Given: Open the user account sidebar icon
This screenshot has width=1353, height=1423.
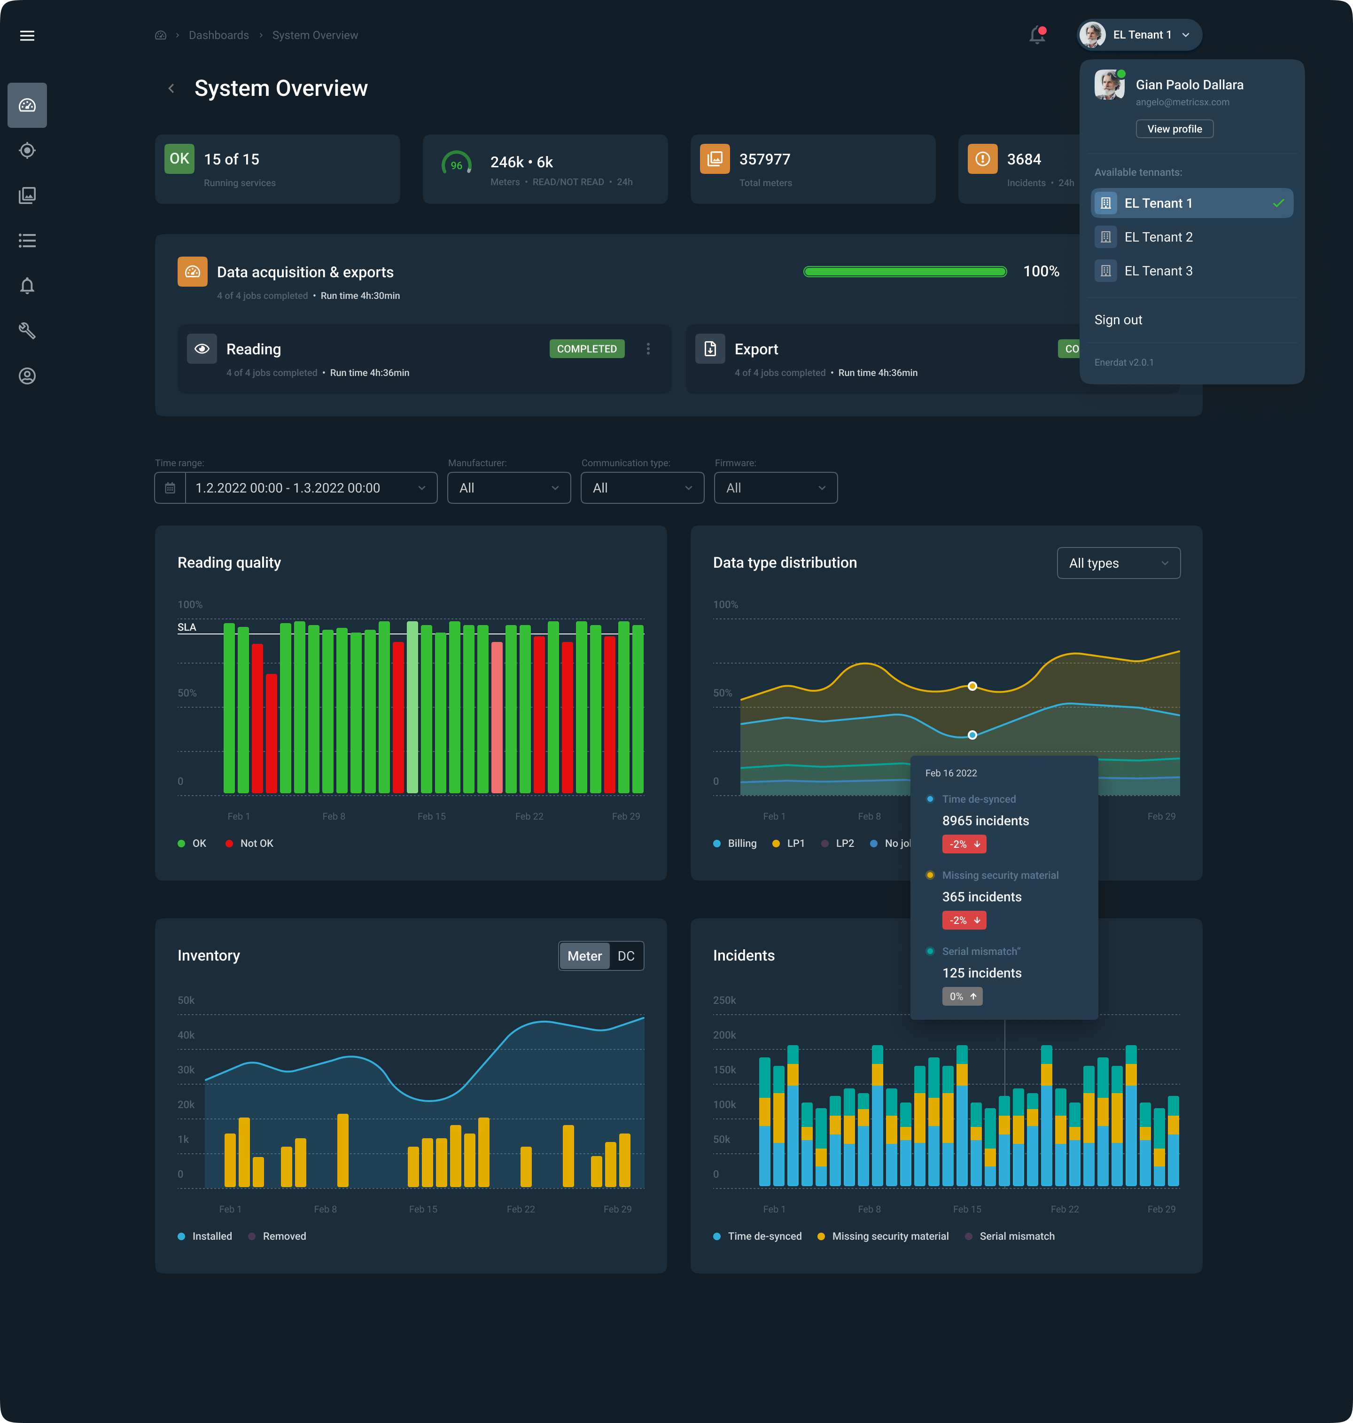Looking at the screenshot, I should pos(27,376).
